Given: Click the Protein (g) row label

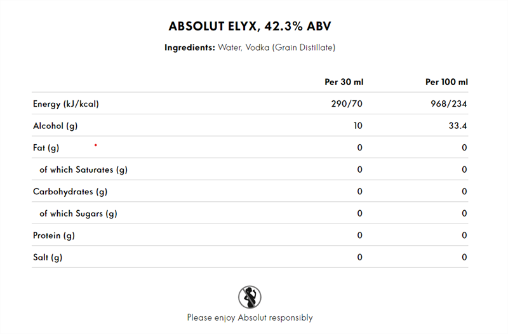Looking at the screenshot, I should (x=54, y=236).
